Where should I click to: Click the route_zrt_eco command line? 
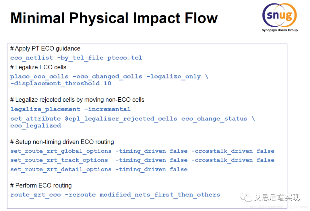[x=115, y=195]
